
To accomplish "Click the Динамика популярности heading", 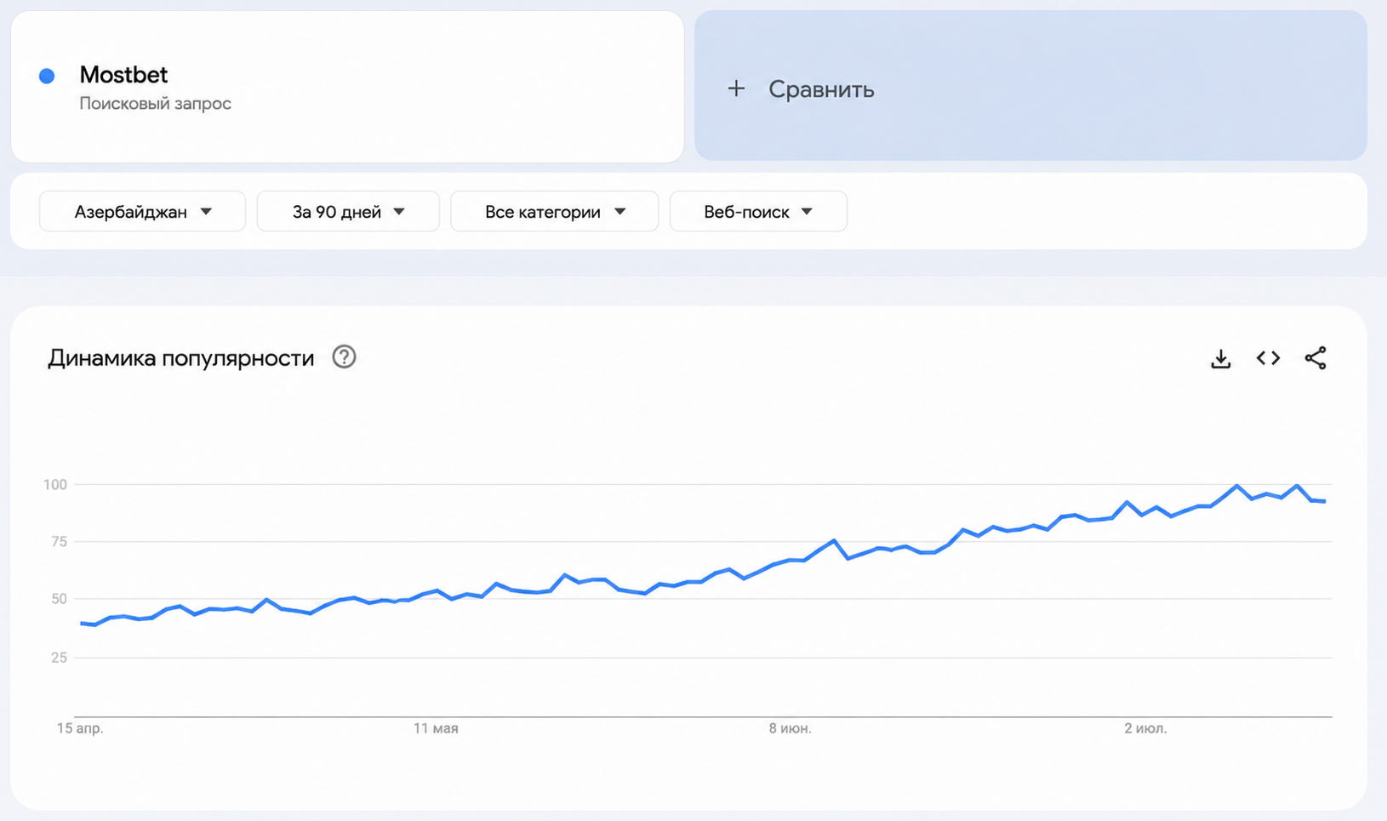I will point(180,358).
